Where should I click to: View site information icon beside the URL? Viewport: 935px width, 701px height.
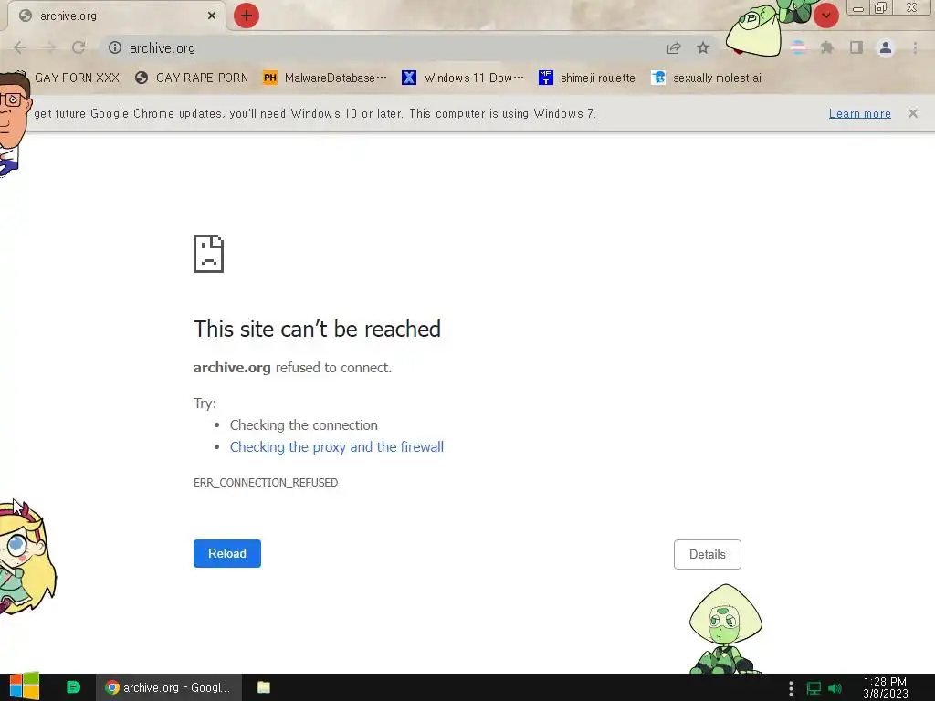pos(115,47)
